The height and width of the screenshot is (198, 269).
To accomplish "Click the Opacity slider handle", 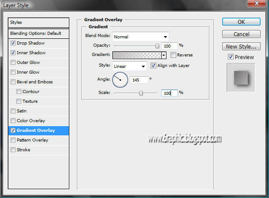I will (157, 46).
